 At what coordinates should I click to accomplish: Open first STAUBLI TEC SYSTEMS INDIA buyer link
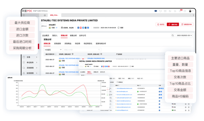pos(69,58)
